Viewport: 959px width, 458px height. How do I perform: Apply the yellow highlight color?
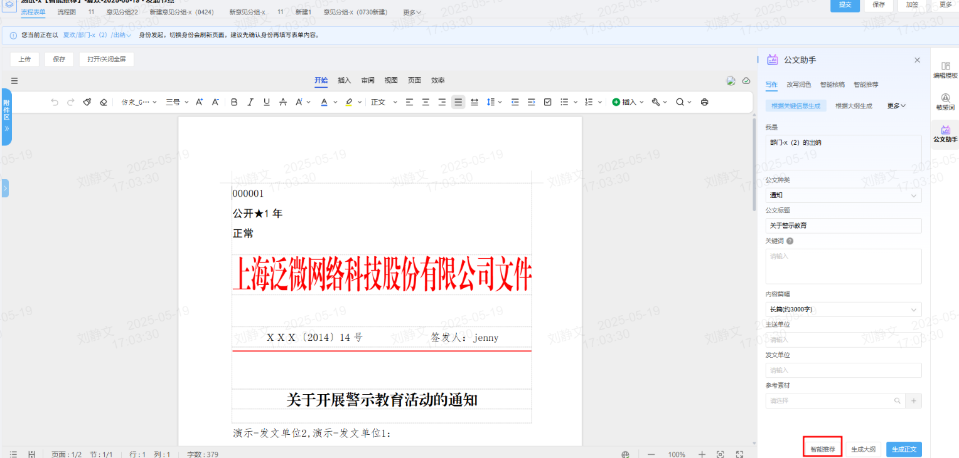(x=349, y=102)
